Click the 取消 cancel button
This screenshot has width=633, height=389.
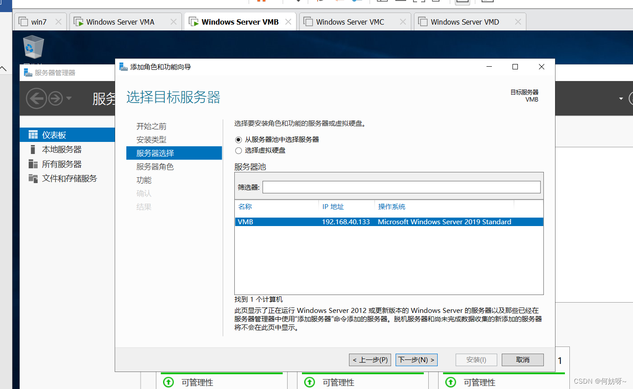pos(522,360)
